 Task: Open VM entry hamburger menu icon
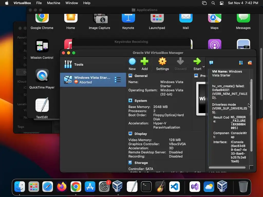pyautogui.click(x=118, y=80)
